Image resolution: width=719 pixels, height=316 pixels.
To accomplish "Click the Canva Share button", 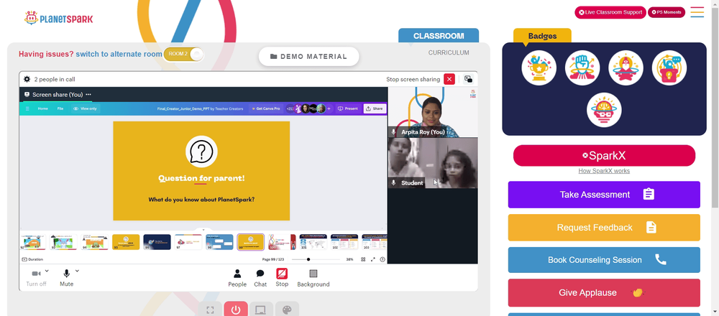I will [x=375, y=108].
